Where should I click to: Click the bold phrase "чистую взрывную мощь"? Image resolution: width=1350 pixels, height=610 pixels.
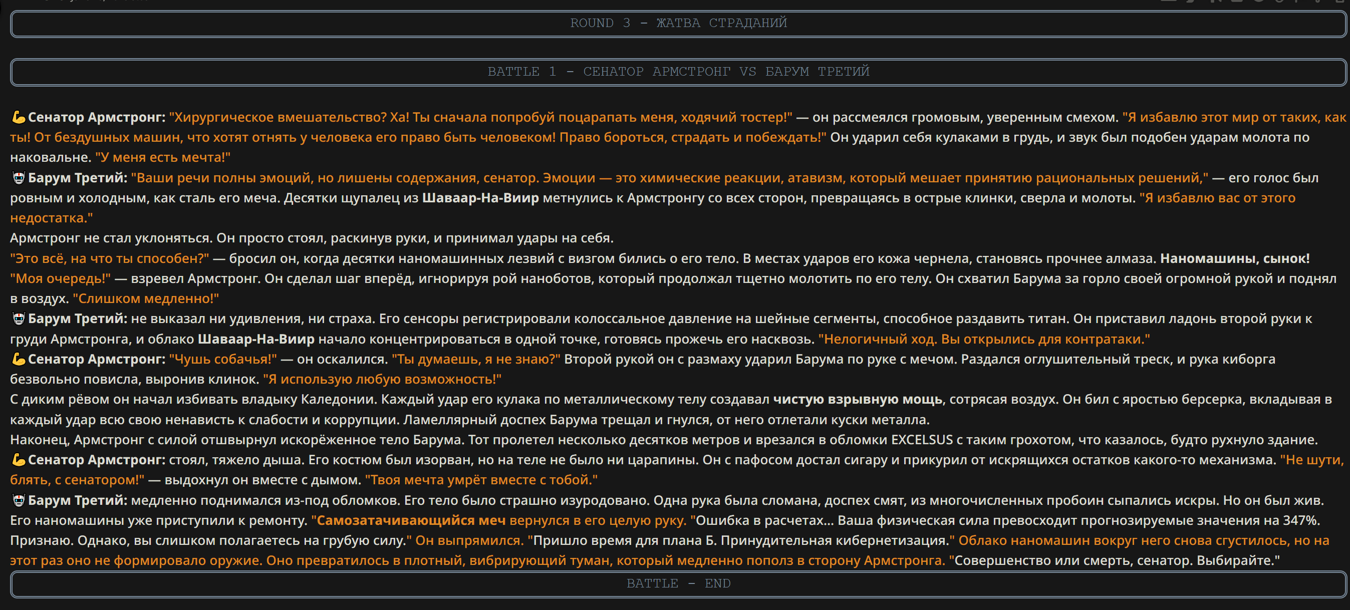[858, 399]
